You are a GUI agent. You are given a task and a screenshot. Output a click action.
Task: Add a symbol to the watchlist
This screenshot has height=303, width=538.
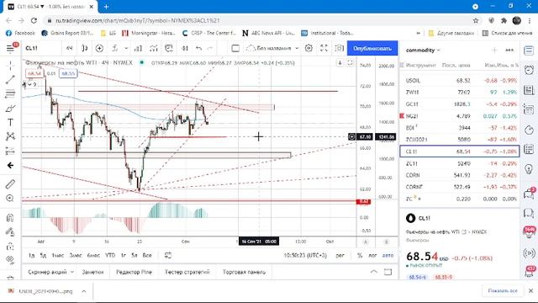pyautogui.click(x=494, y=50)
